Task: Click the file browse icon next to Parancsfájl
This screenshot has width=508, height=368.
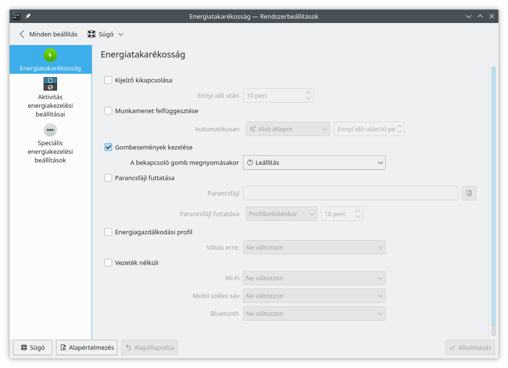Action: [x=469, y=193]
